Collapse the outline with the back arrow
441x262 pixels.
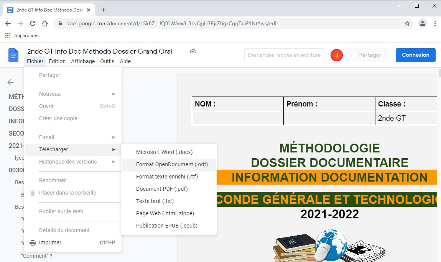point(10,82)
